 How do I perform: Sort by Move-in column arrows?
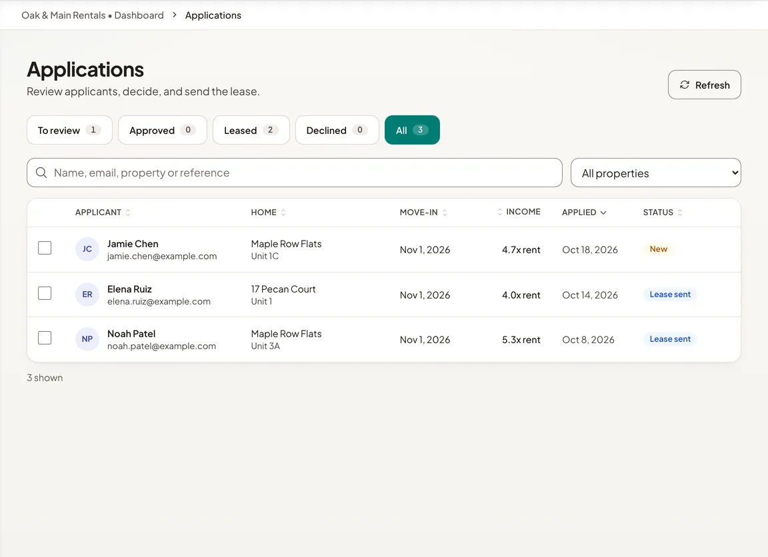(444, 213)
